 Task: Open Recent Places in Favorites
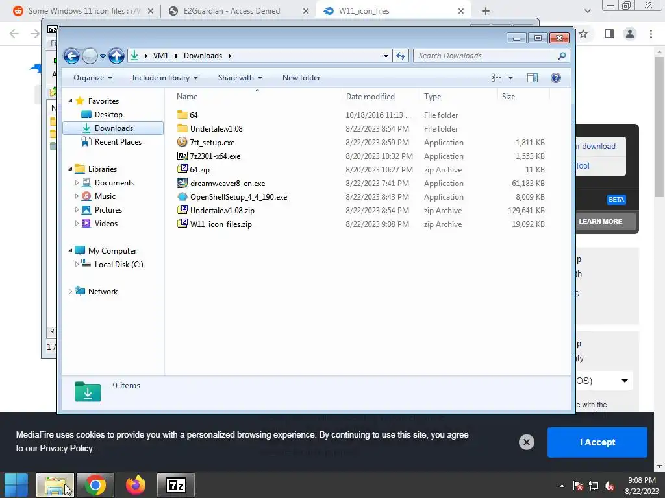click(x=118, y=142)
